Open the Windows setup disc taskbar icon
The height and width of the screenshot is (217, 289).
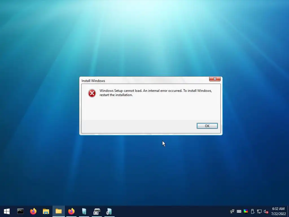point(109,211)
